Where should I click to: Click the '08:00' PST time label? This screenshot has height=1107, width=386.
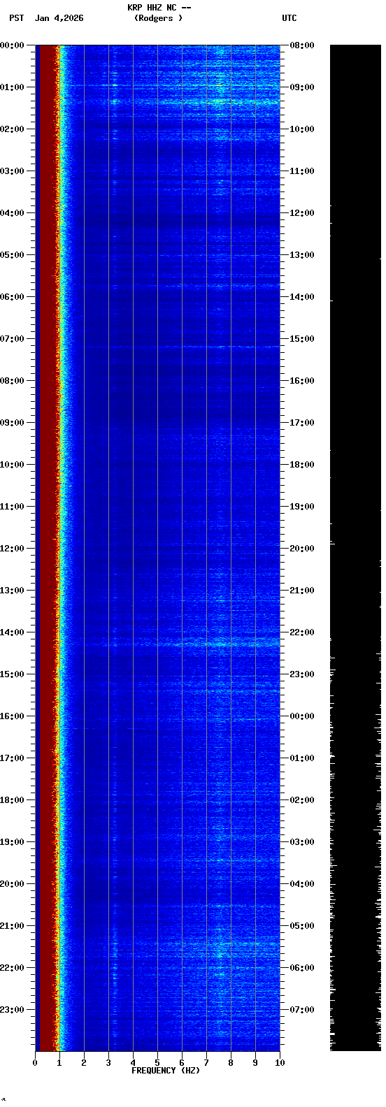tap(13, 381)
